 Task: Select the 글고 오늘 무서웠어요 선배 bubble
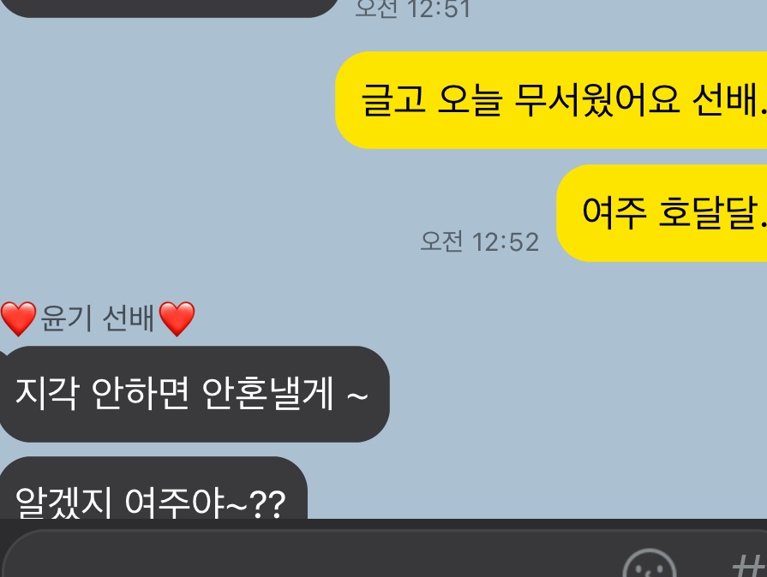click(x=551, y=100)
